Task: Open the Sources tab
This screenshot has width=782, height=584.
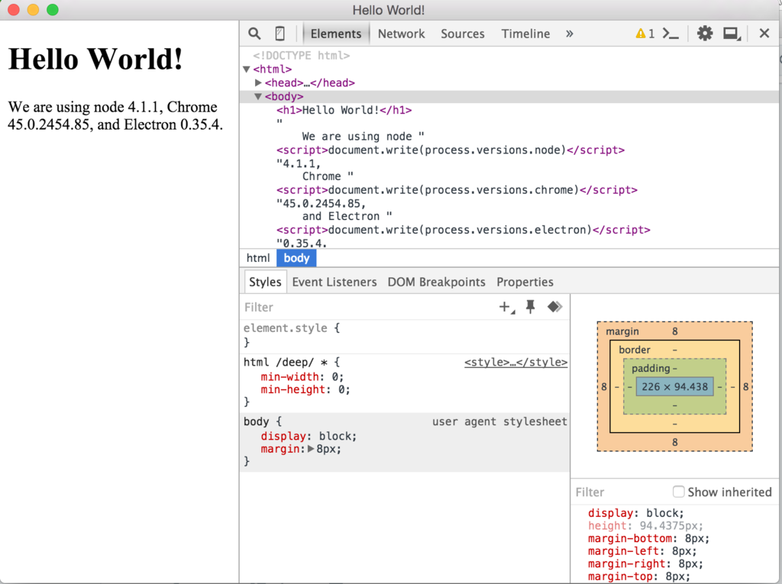Action: (x=462, y=34)
